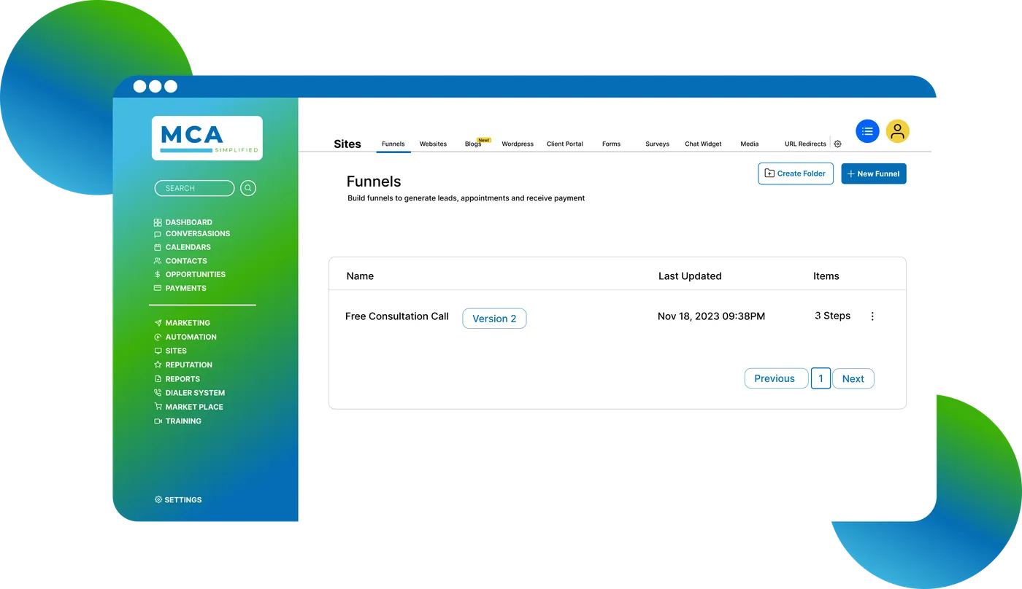The height and width of the screenshot is (589, 1022).
Task: Open Payments in the sidebar
Action: [x=180, y=289]
